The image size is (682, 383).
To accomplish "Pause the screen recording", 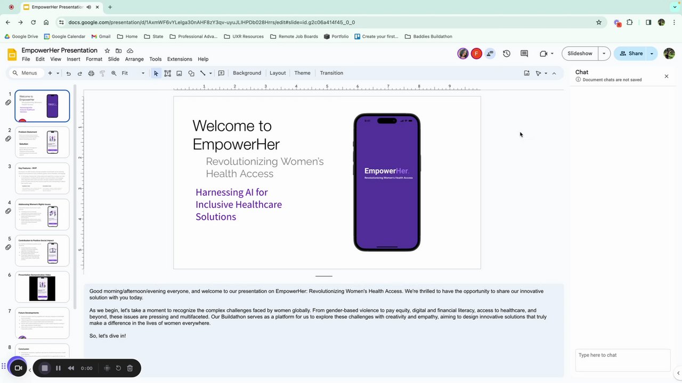I will click(x=58, y=368).
